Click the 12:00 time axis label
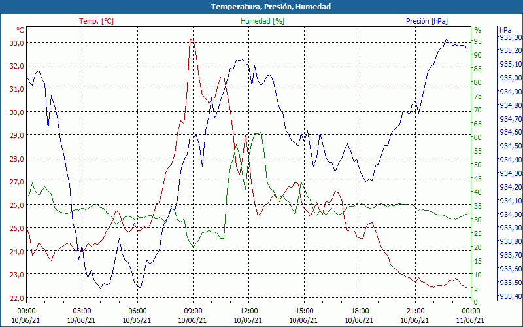Image resolution: width=523 pixels, height=327 pixels. click(248, 311)
